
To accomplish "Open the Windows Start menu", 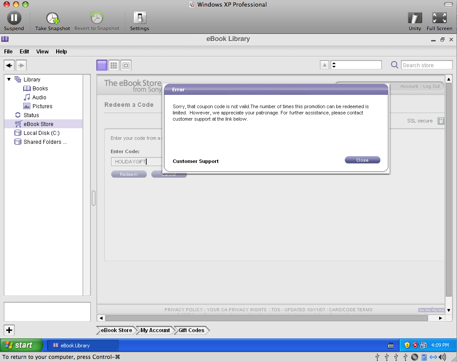I will click(x=21, y=345).
